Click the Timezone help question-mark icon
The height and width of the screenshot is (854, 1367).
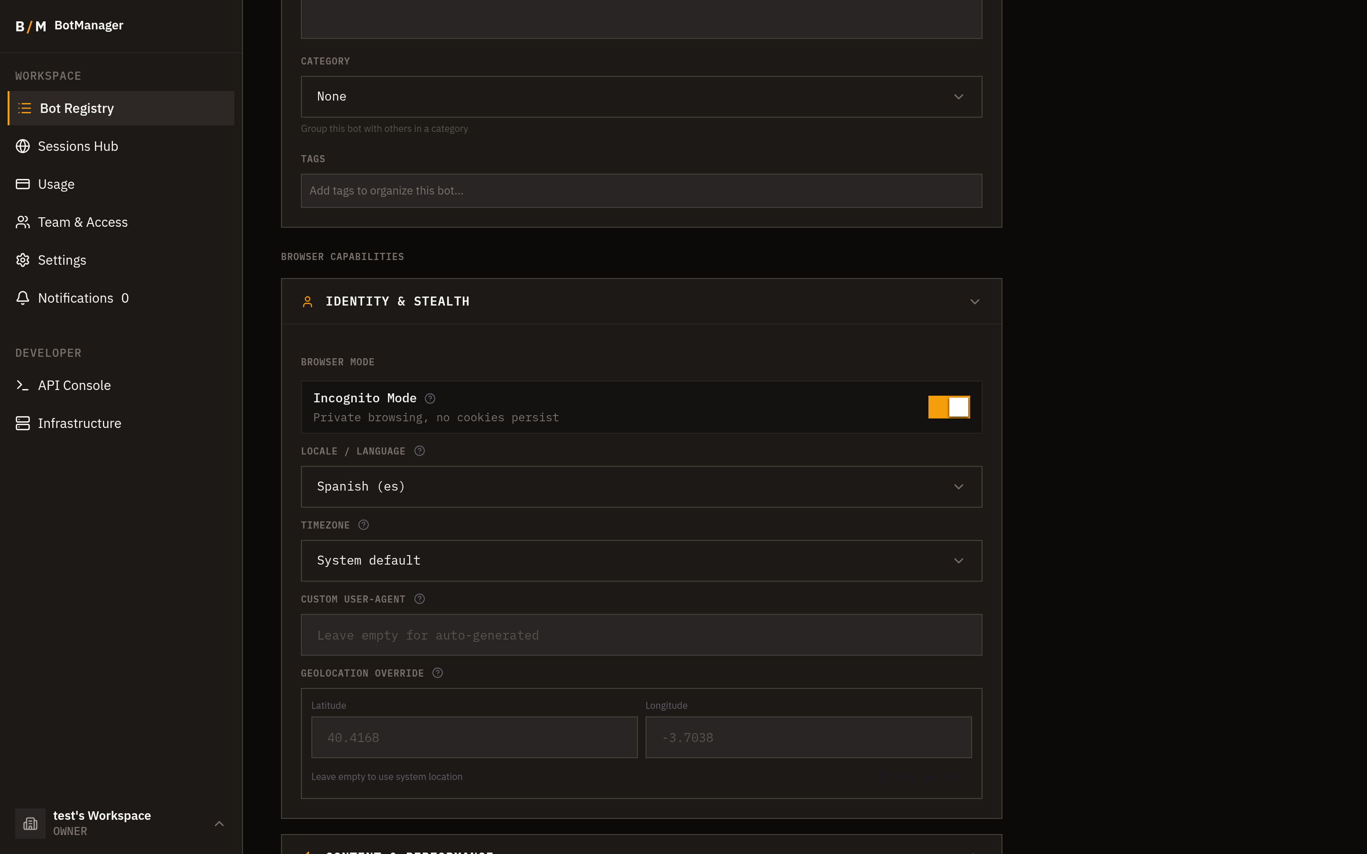click(x=363, y=525)
